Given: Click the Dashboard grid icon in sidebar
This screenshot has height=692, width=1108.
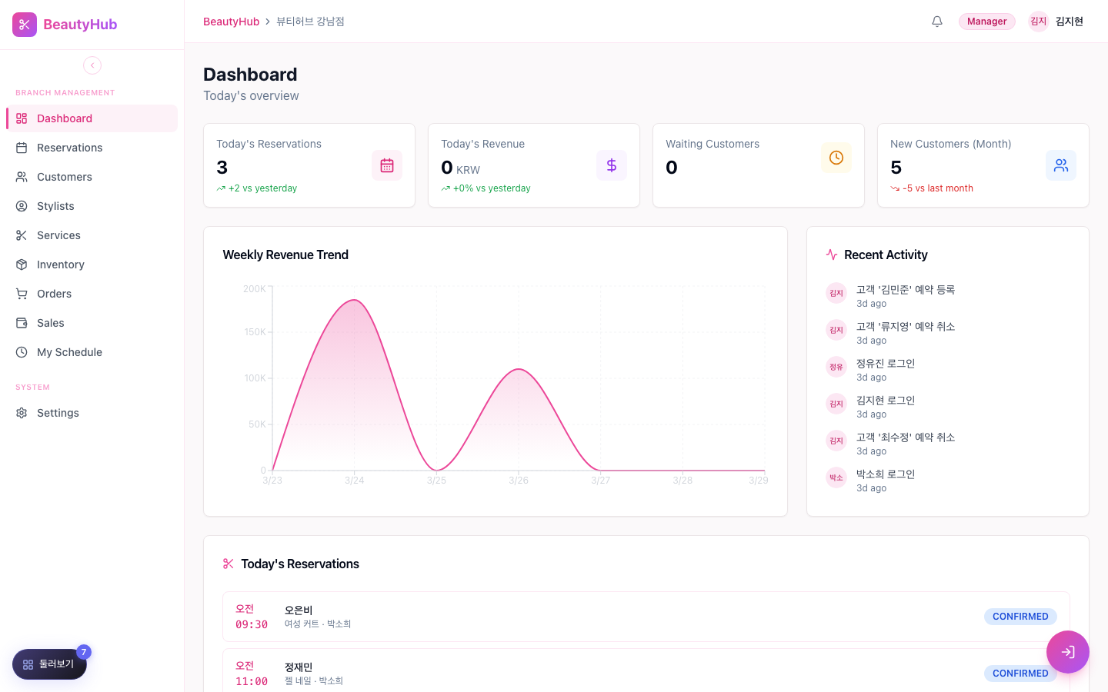Looking at the screenshot, I should 22,118.
